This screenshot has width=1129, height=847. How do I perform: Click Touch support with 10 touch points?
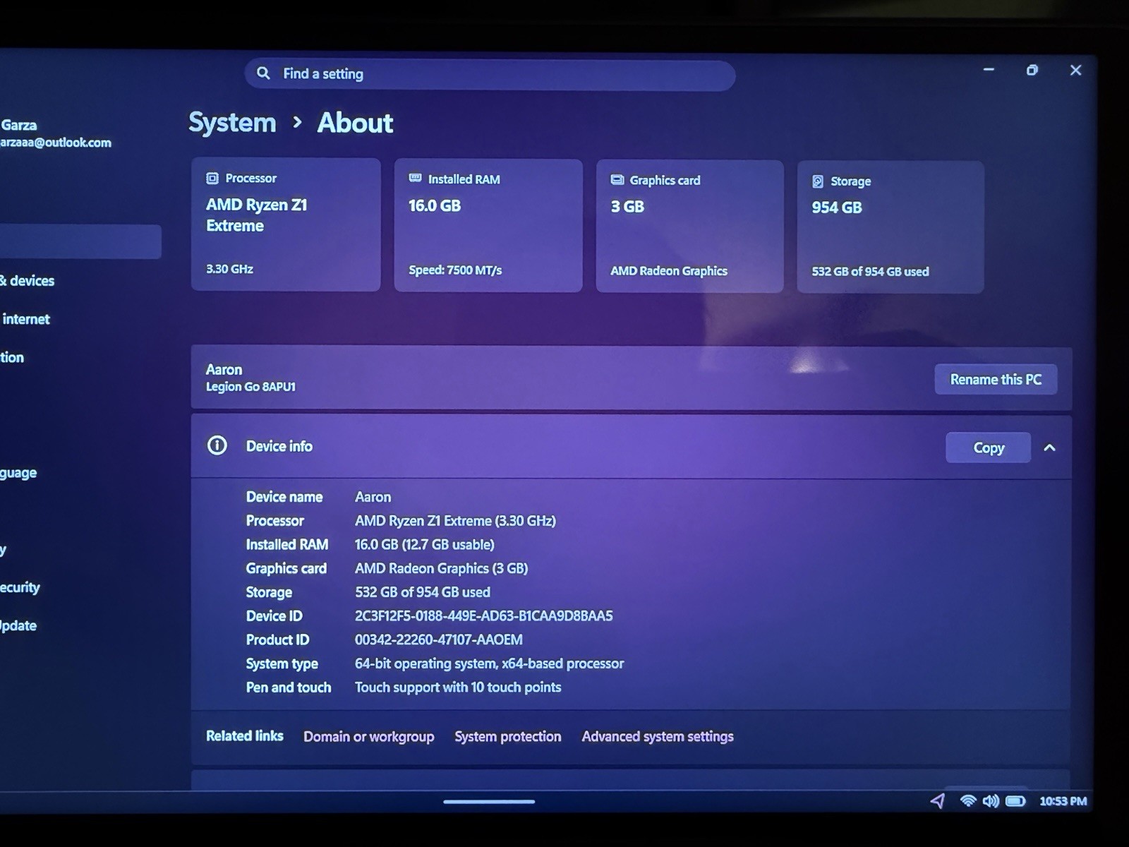[458, 687]
